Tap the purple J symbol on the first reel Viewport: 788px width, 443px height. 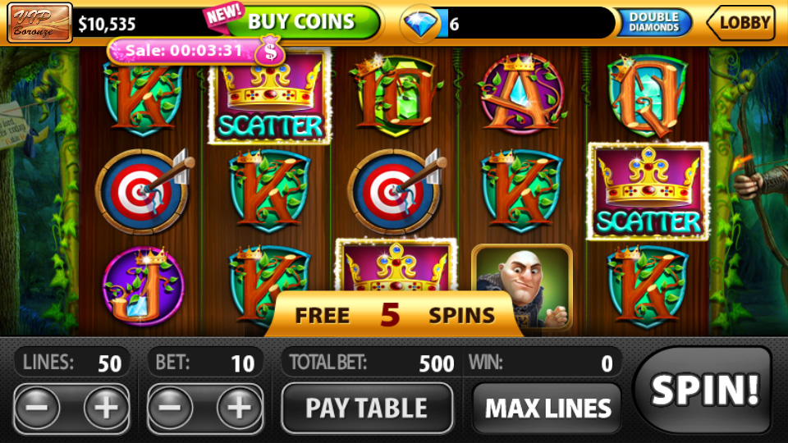[143, 286]
